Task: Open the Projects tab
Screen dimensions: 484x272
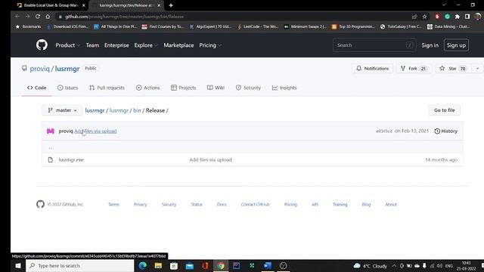Action: [x=183, y=88]
